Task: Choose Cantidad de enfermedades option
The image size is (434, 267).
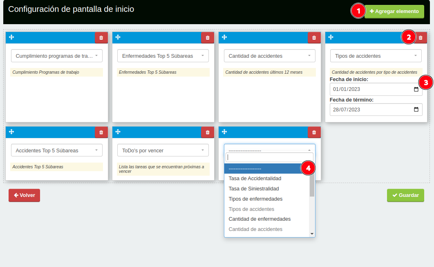Action: pyautogui.click(x=267, y=219)
